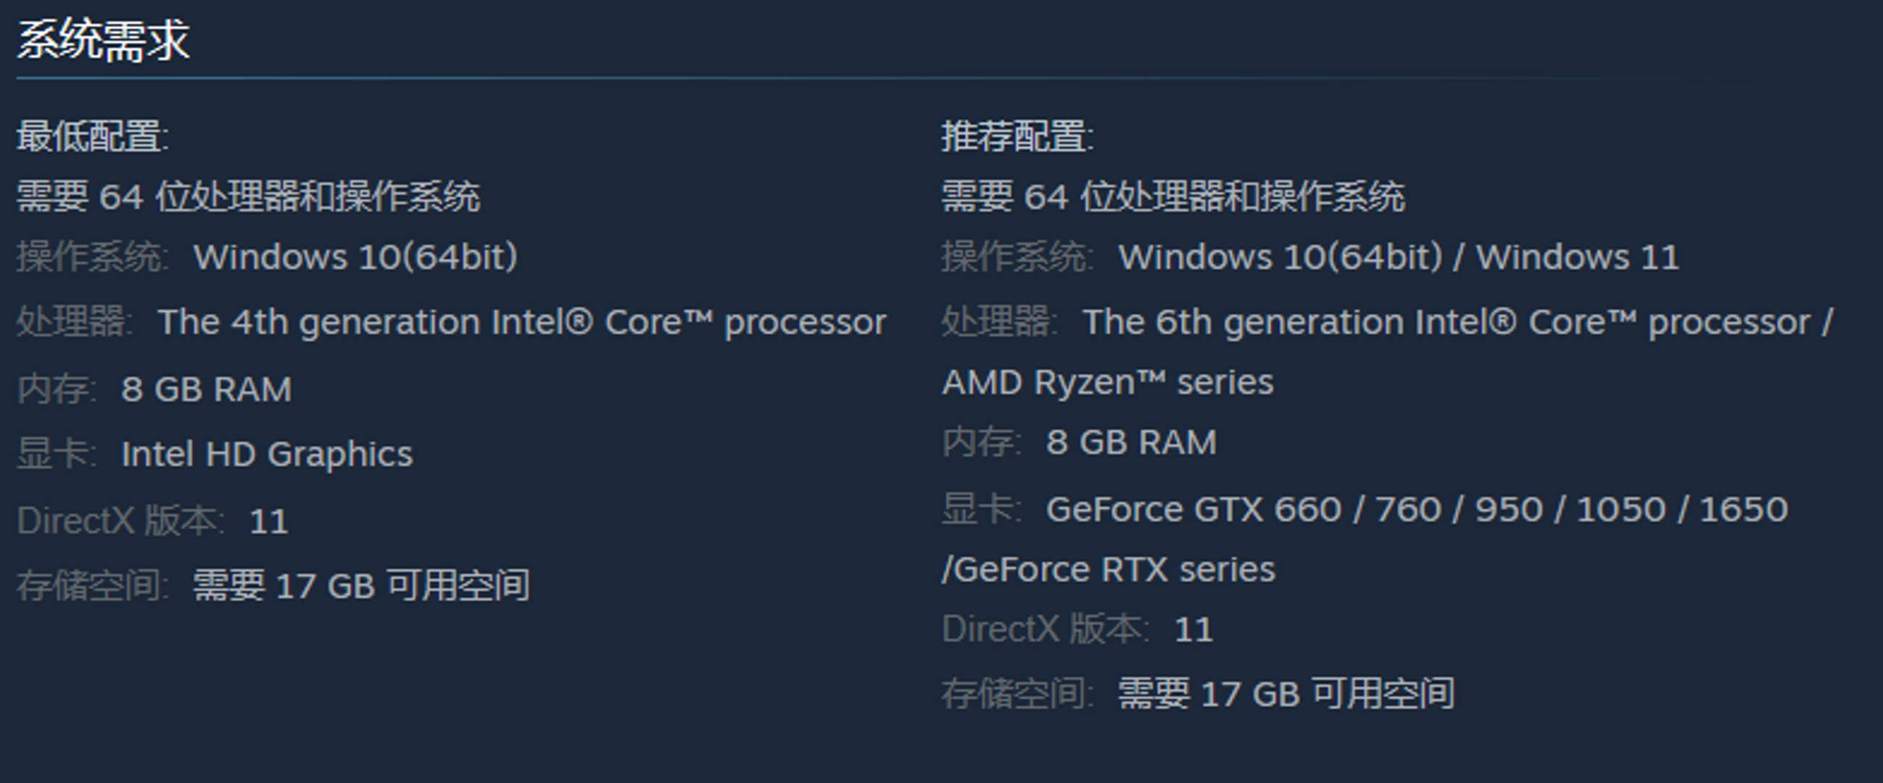The height and width of the screenshot is (783, 1883).
Task: Click the /GeForce RTX series line
Action: pyautogui.click(x=1108, y=570)
